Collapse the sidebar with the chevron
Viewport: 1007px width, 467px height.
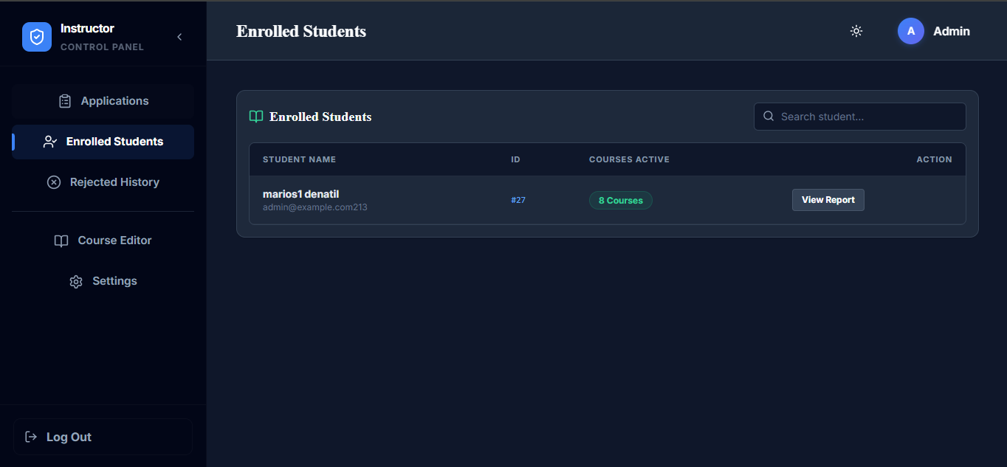tap(179, 36)
